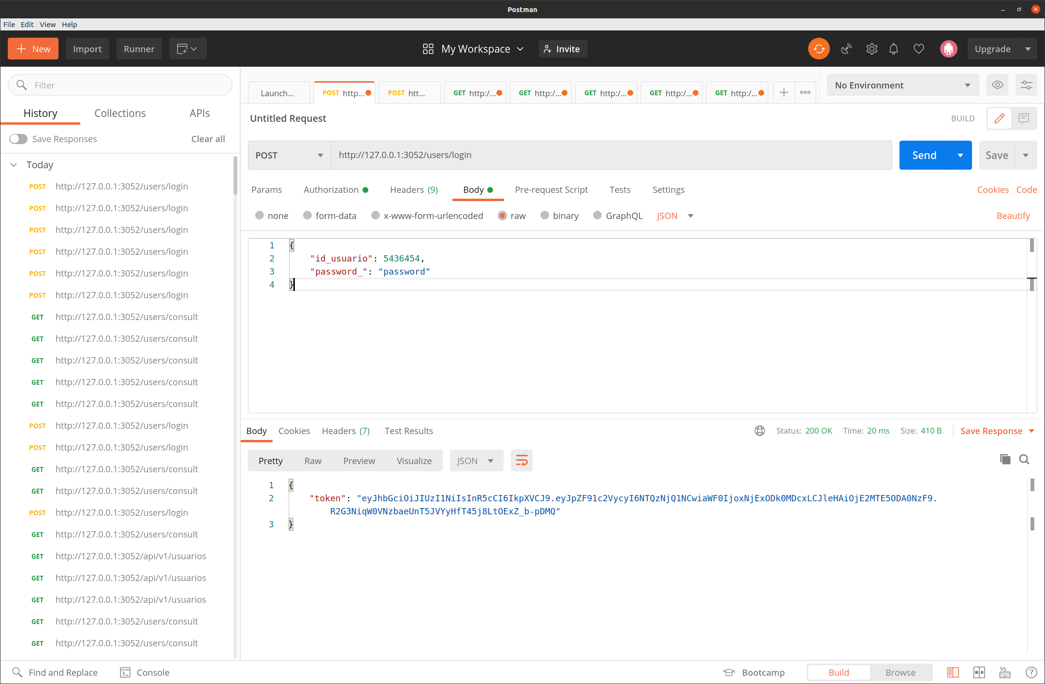Viewport: 1045px width, 684px height.
Task: Select the x-www-form-urlencoded body type
Action: tap(376, 216)
